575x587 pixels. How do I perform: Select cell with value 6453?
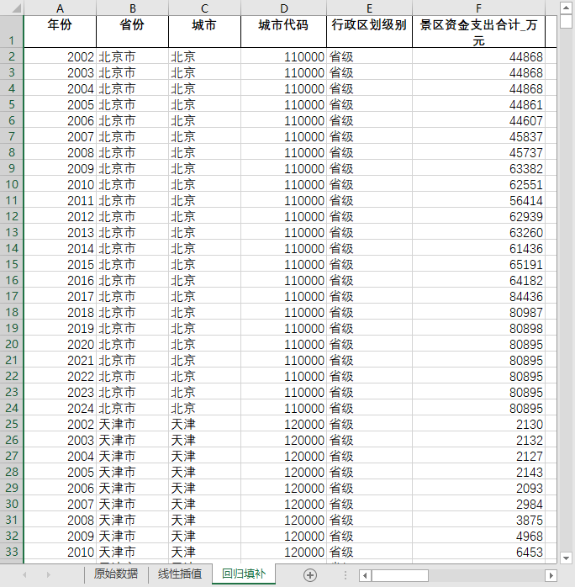[x=479, y=552]
